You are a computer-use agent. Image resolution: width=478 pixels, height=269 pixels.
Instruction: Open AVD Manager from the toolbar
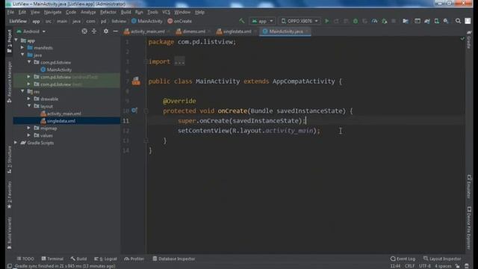coord(436,21)
